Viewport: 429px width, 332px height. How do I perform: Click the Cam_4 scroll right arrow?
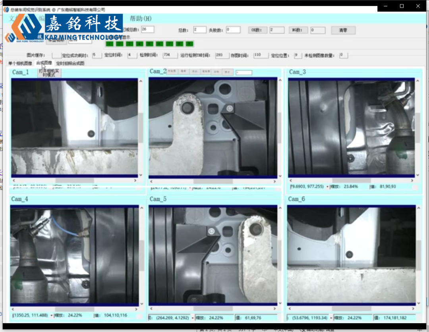pos(136,309)
